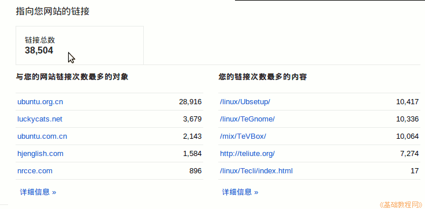Select the heading 与您的网站链接次数最多的对象

(x=72, y=77)
